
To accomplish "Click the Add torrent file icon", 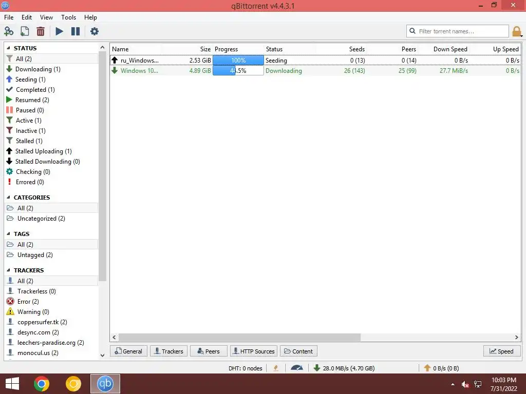I will coord(25,31).
